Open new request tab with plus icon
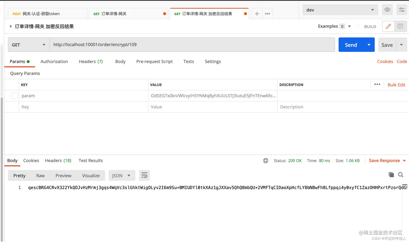The width and height of the screenshot is (409, 242). (x=257, y=14)
